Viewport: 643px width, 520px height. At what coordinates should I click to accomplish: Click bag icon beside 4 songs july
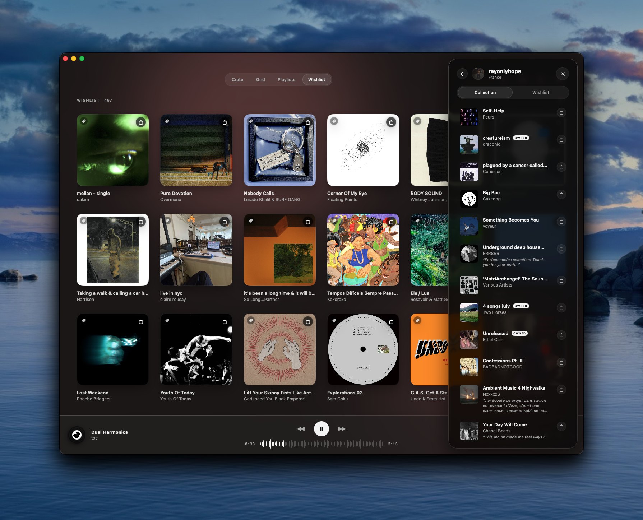561,308
